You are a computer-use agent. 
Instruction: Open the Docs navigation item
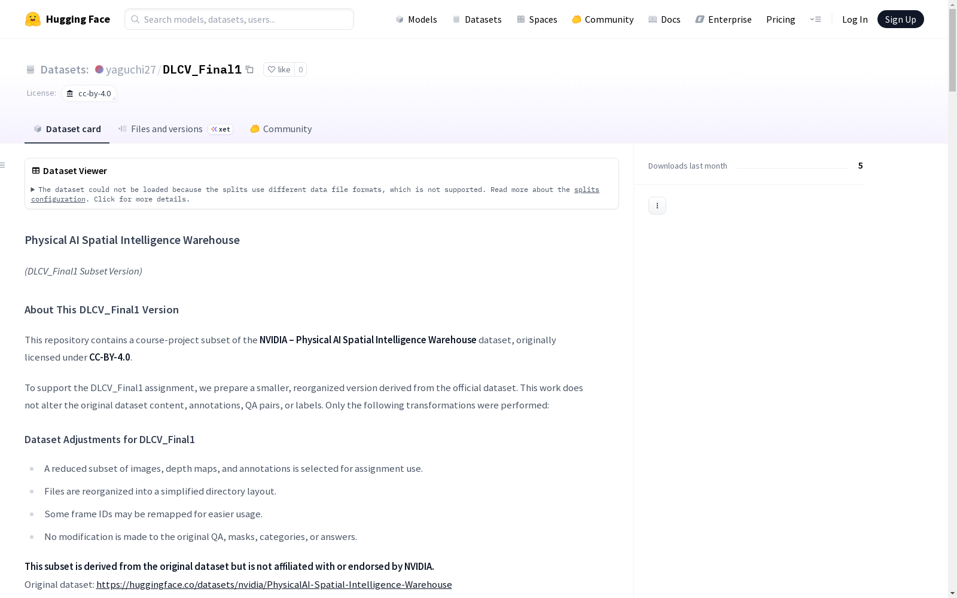pos(665,19)
